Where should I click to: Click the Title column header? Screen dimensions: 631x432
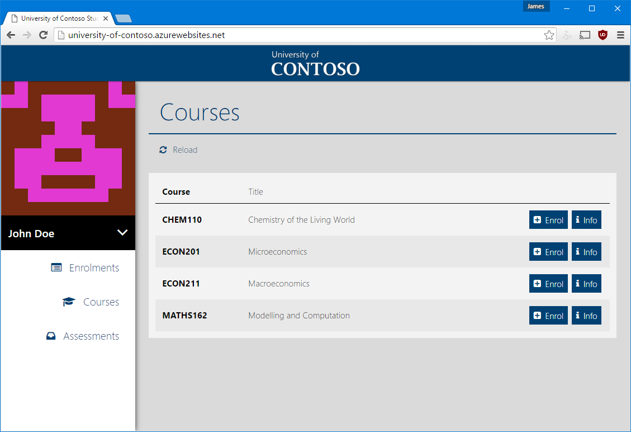click(255, 192)
